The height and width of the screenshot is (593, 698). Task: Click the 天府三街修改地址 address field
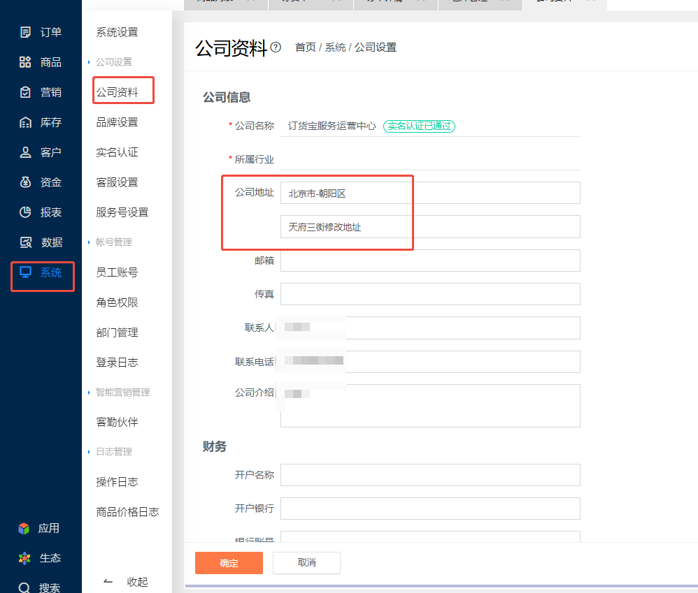[x=430, y=227]
